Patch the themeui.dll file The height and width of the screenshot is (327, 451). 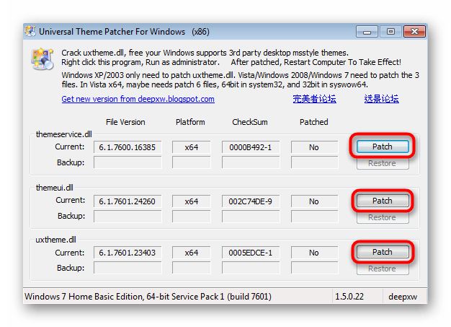(x=383, y=201)
